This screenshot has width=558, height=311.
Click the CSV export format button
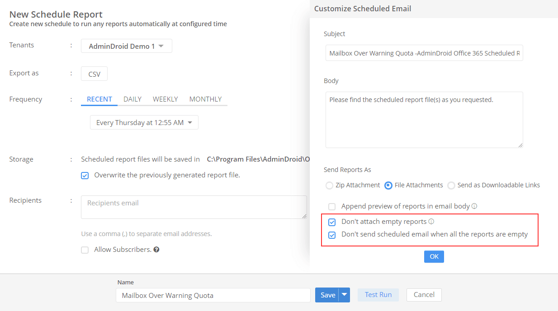point(94,73)
